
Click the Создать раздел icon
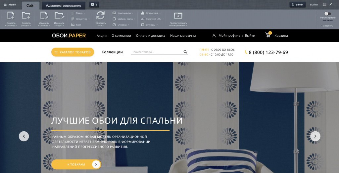click(x=26, y=16)
